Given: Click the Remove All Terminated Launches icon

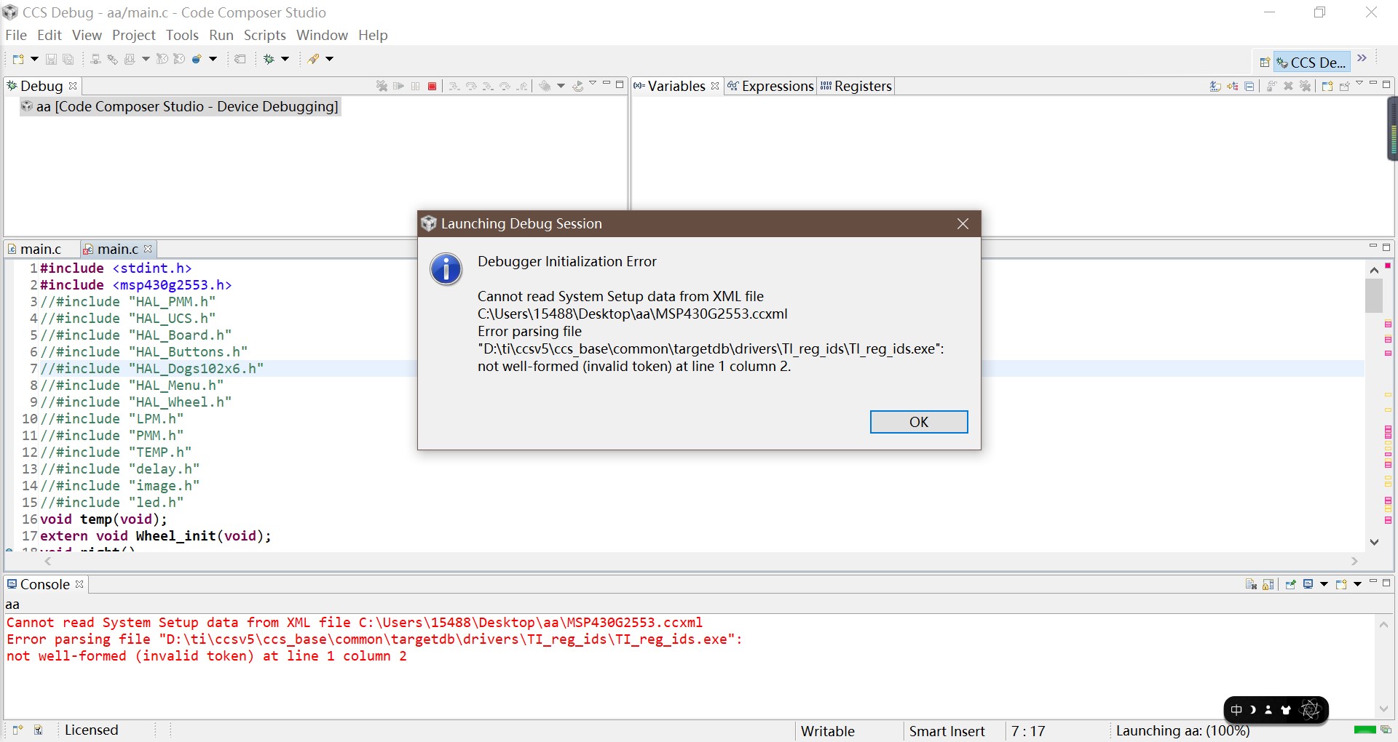Looking at the screenshot, I should [382, 86].
